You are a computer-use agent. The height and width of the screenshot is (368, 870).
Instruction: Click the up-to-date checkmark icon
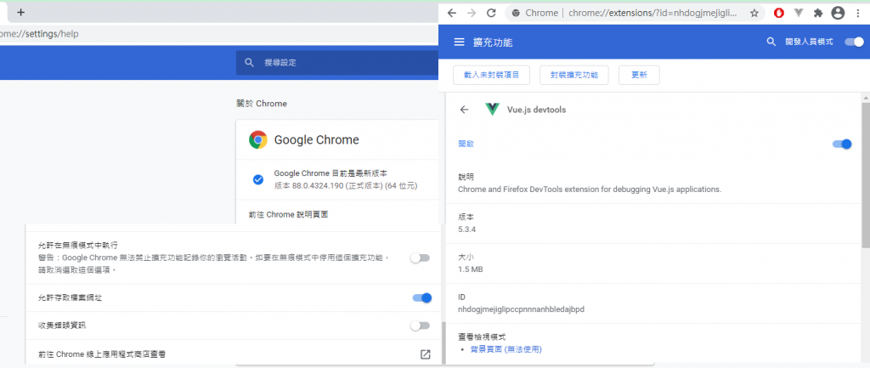(258, 179)
